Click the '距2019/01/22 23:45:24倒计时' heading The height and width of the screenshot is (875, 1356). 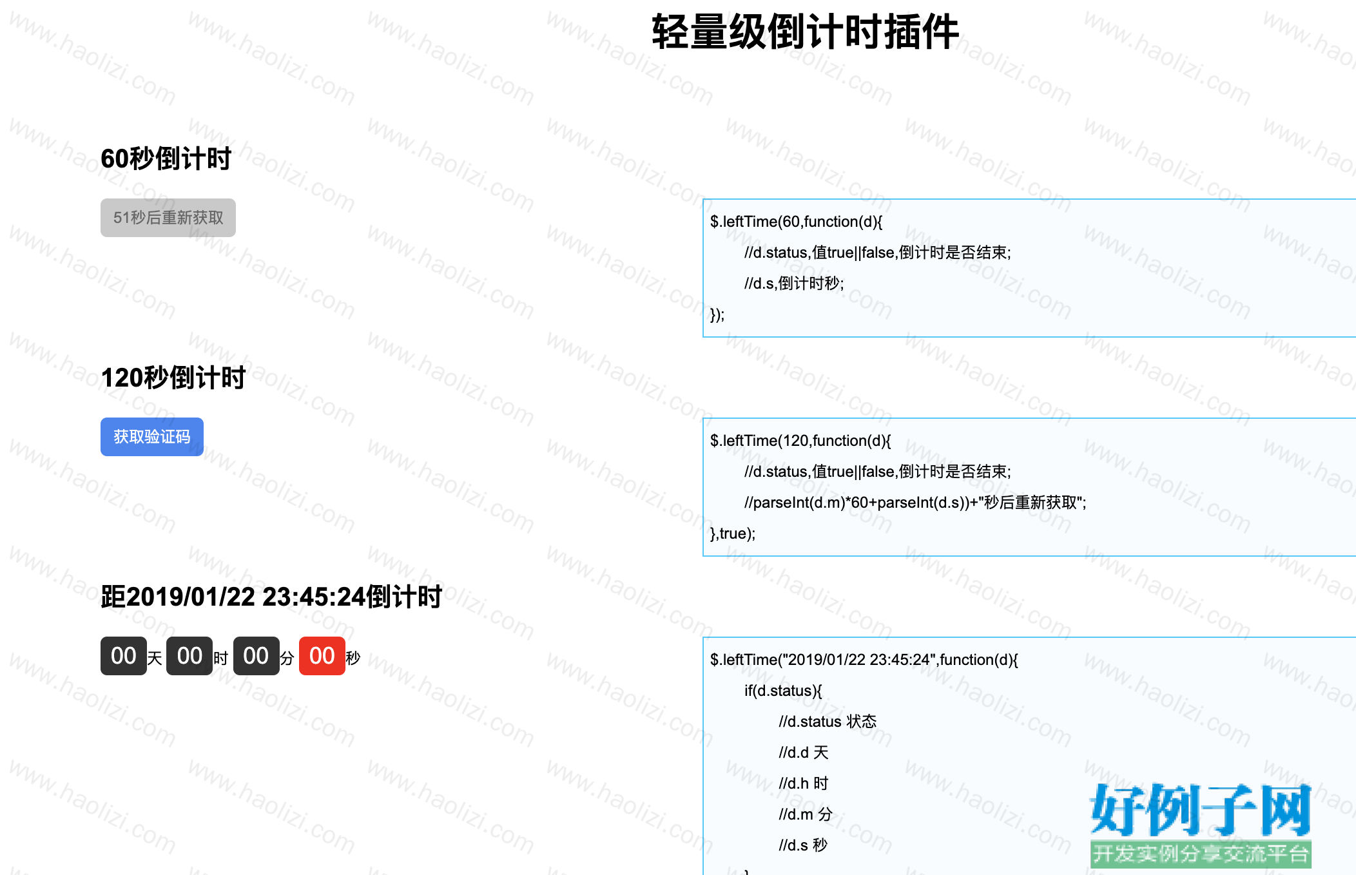pos(271,597)
